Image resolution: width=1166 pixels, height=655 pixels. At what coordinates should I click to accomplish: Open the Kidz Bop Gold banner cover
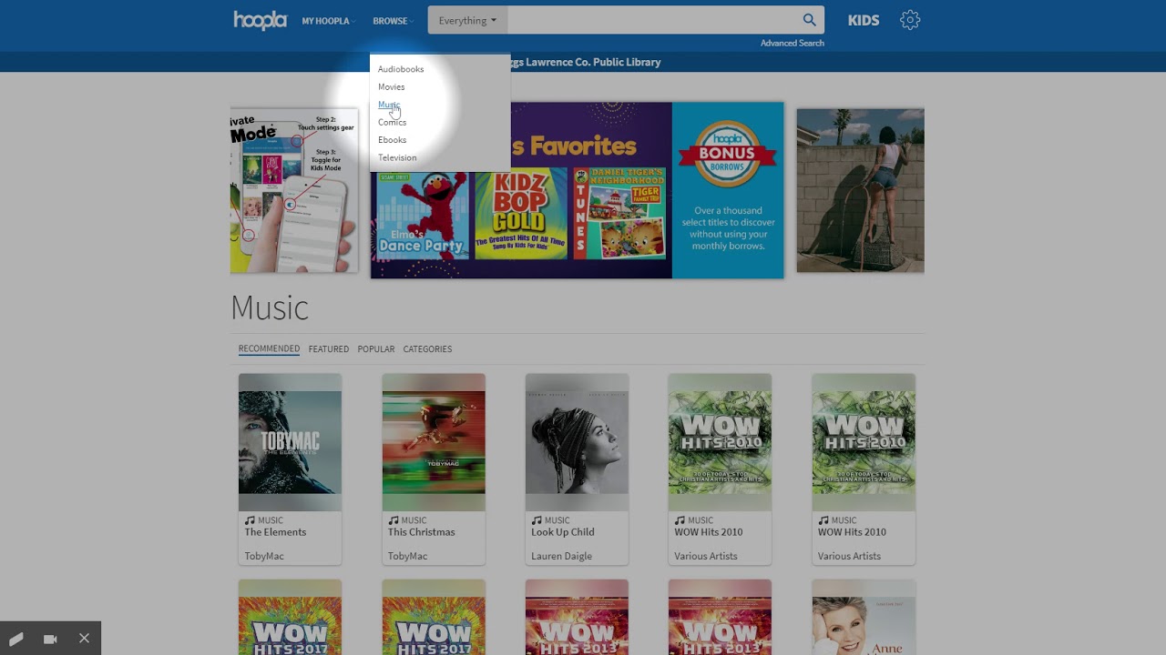(521, 214)
